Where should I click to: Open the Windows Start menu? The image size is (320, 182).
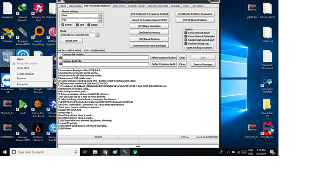click(x=5, y=152)
